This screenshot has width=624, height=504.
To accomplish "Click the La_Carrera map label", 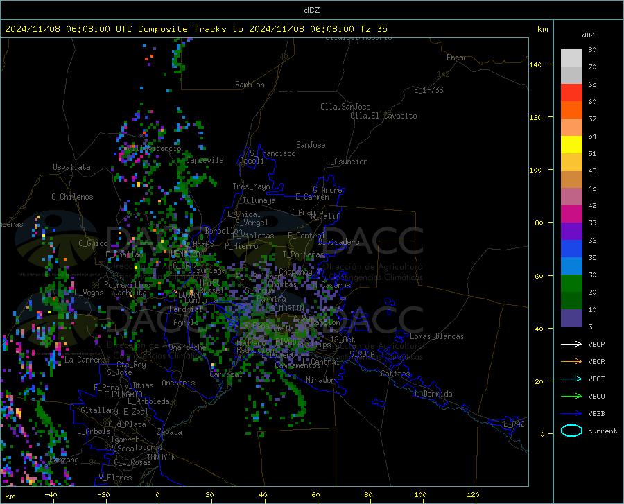I will [85, 360].
